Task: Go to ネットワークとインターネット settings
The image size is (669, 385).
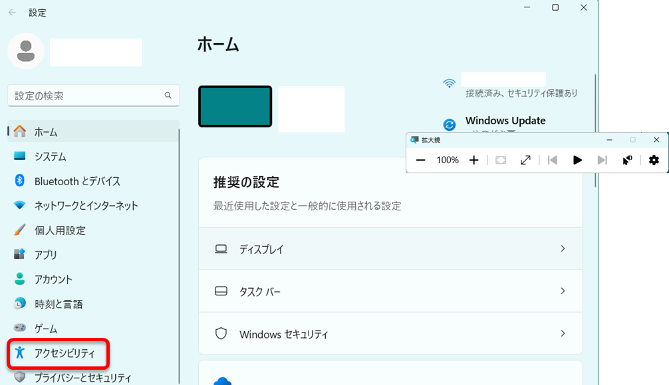Action: (x=86, y=206)
